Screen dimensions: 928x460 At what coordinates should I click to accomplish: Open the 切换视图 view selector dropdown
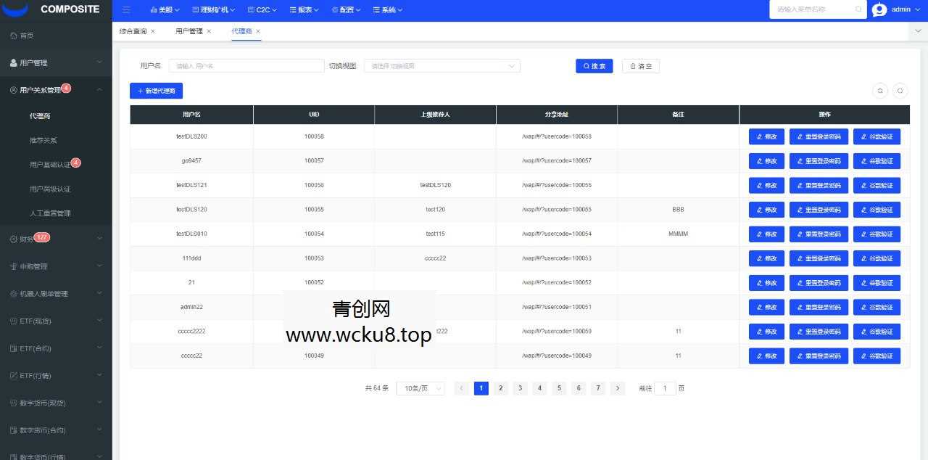(442, 65)
